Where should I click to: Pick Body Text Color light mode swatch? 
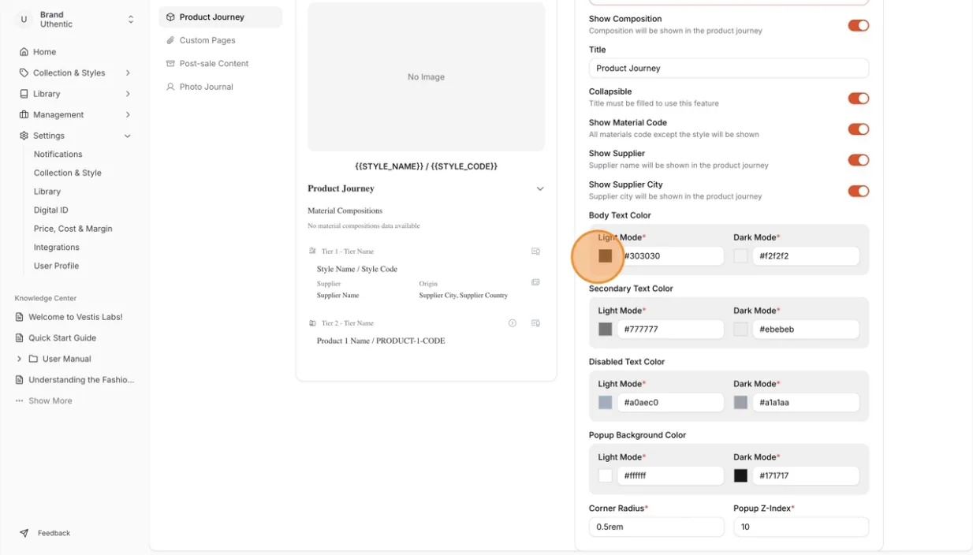point(606,256)
